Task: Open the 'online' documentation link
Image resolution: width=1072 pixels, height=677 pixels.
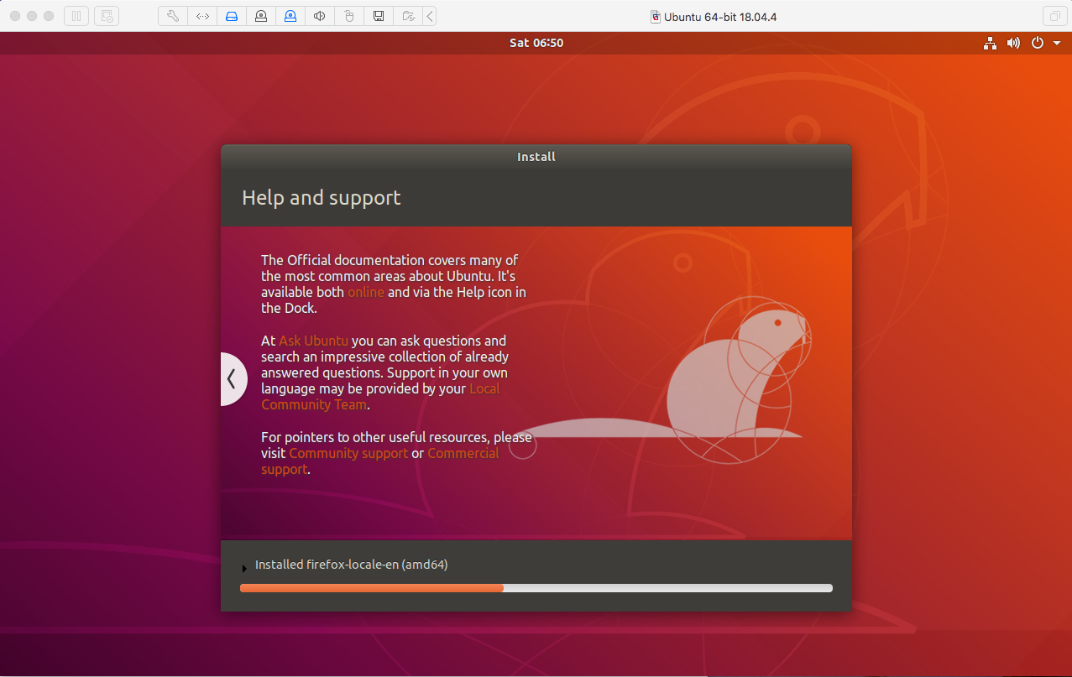Action: point(366,292)
